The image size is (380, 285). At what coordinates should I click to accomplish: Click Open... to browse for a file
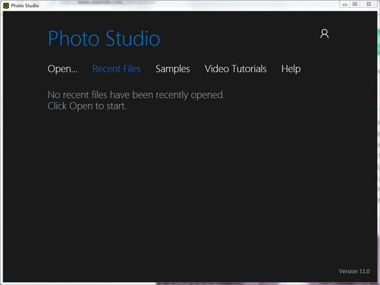[x=63, y=69]
